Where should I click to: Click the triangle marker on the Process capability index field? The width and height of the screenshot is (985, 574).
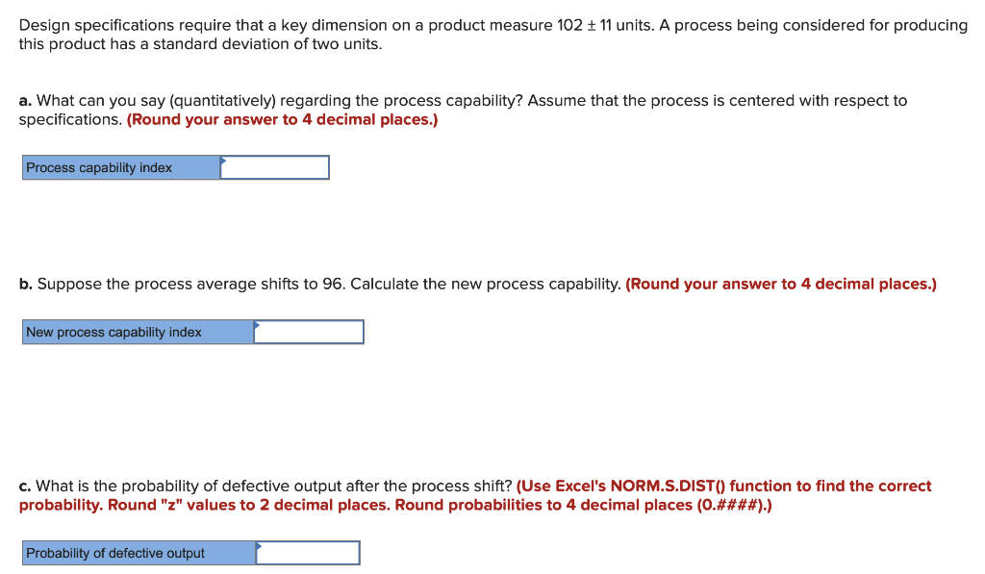coord(222,160)
